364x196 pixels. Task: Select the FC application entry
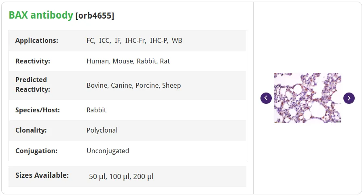[x=91, y=40]
